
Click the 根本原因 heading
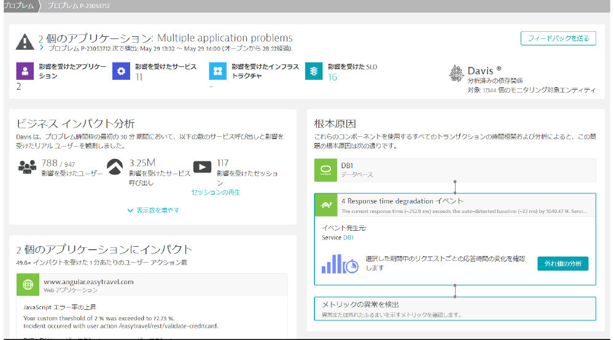335,123
